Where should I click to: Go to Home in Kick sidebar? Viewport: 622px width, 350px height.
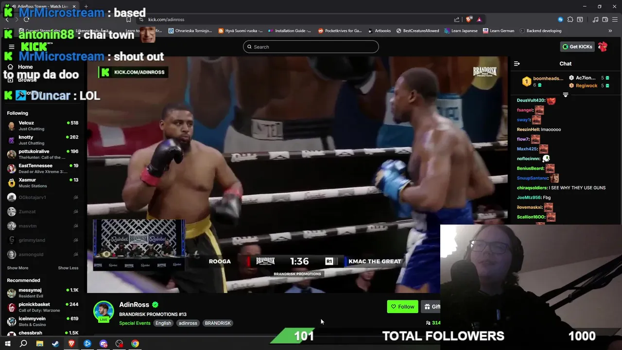(x=25, y=67)
